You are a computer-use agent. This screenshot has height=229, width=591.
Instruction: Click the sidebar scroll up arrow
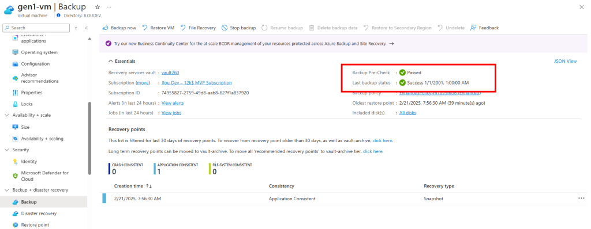89,39
